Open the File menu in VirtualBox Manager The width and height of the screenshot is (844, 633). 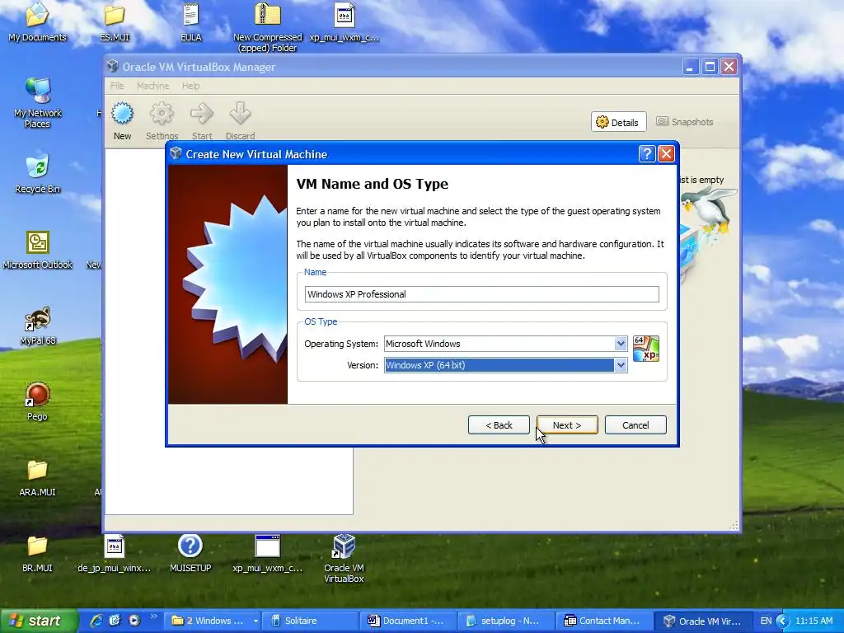coord(117,86)
